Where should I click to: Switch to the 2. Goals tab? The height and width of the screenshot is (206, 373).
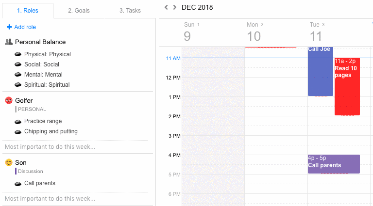(x=79, y=11)
